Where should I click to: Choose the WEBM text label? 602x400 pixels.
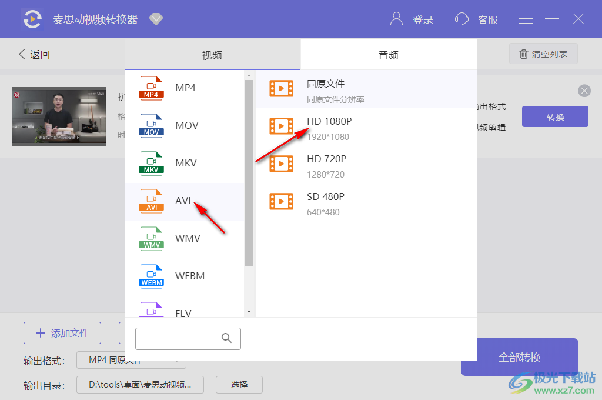click(190, 276)
